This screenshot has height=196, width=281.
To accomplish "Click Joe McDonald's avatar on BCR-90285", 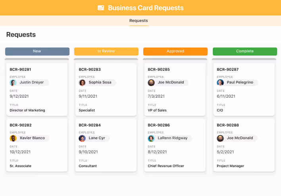I will pyautogui.click(x=151, y=83).
